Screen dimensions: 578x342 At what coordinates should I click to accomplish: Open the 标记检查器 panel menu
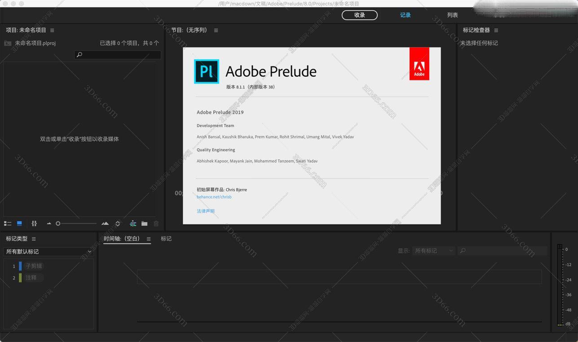coord(496,31)
